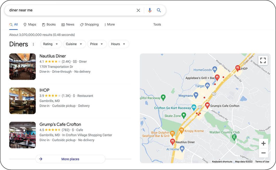The width and height of the screenshot is (276, 170).
Task: Click the Capitol Raceway green pin
Action: click(x=163, y=97)
